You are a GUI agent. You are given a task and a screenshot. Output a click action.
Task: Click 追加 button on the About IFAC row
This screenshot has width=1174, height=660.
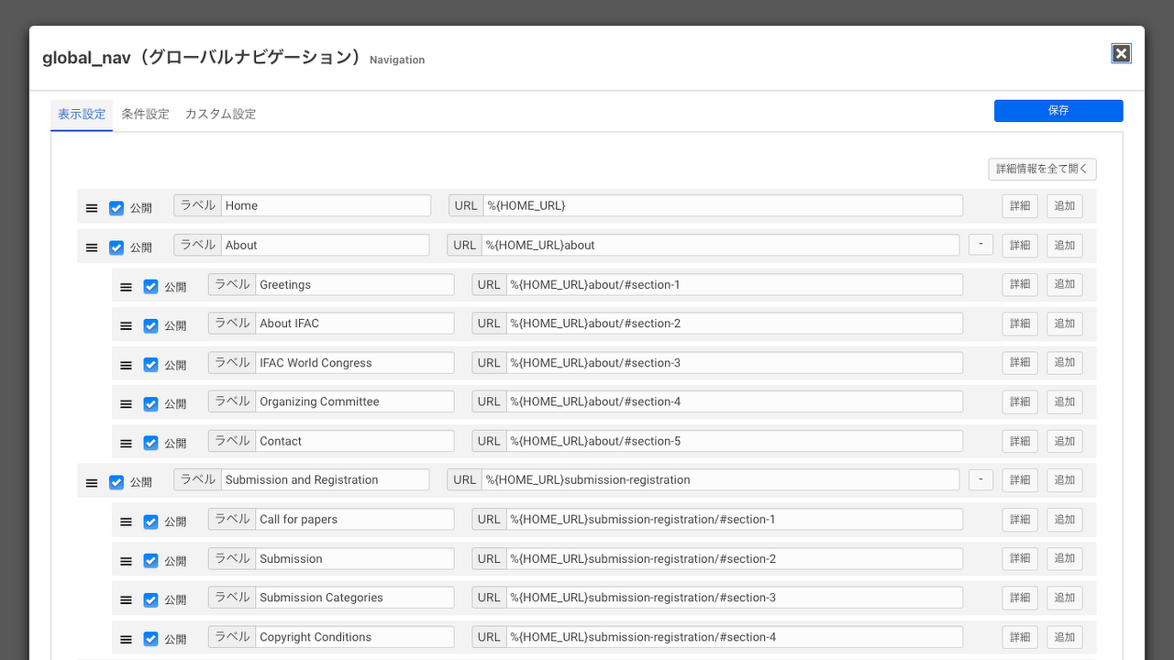[x=1064, y=324]
